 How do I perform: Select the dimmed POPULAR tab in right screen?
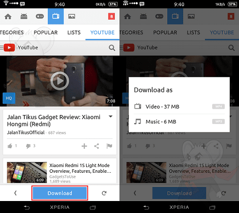click(165, 33)
